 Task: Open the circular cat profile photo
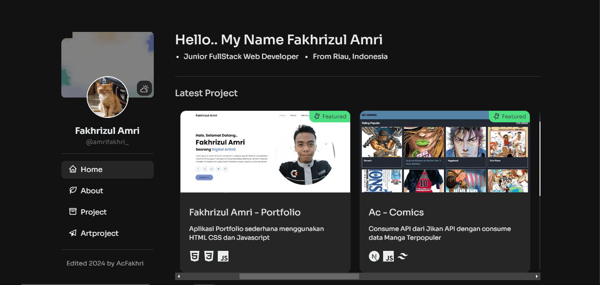click(108, 97)
